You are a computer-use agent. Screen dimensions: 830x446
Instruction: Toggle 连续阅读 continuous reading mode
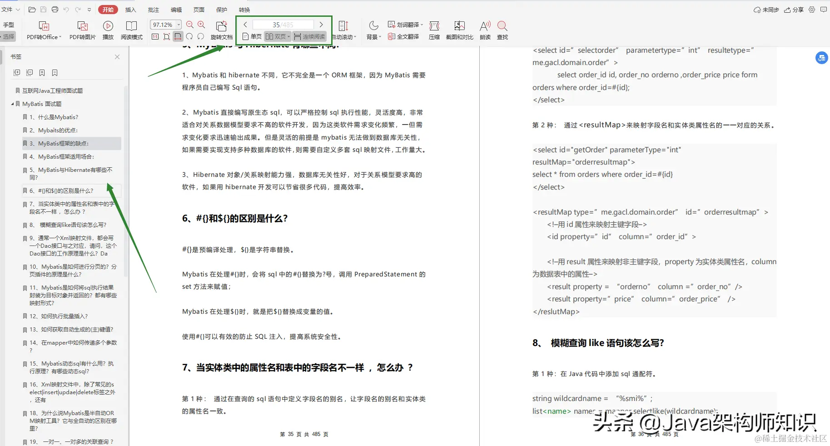[309, 36]
